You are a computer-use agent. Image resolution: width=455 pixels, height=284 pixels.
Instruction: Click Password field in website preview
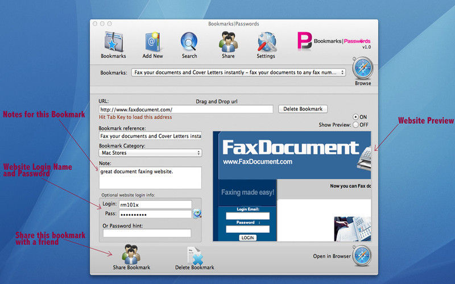tap(247, 229)
